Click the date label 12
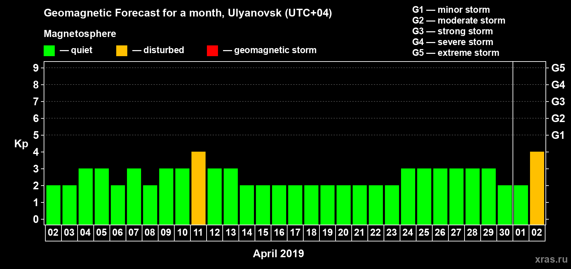Screen dimensions: 571x269 214,233
